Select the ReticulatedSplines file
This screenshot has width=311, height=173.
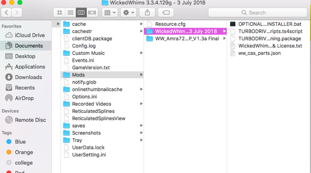tap(102, 111)
